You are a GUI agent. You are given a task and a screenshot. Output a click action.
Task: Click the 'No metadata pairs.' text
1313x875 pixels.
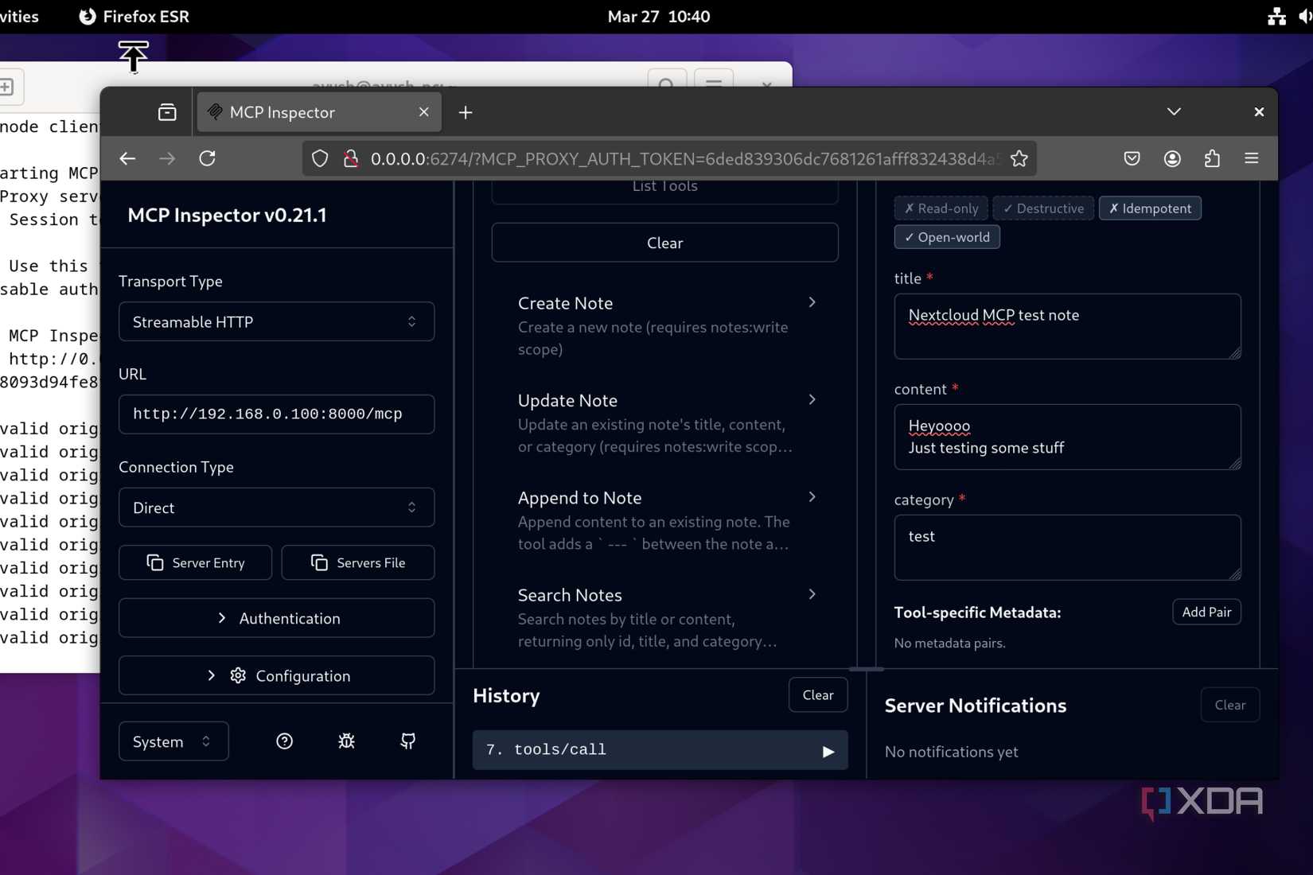coord(949,643)
